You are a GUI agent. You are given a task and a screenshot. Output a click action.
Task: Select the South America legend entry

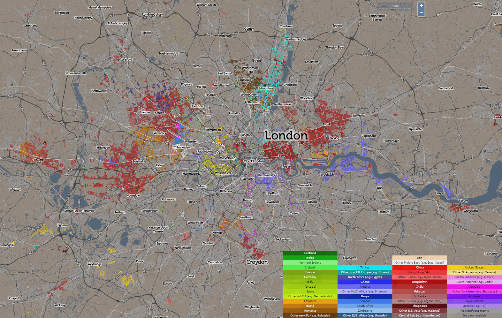point(475,282)
